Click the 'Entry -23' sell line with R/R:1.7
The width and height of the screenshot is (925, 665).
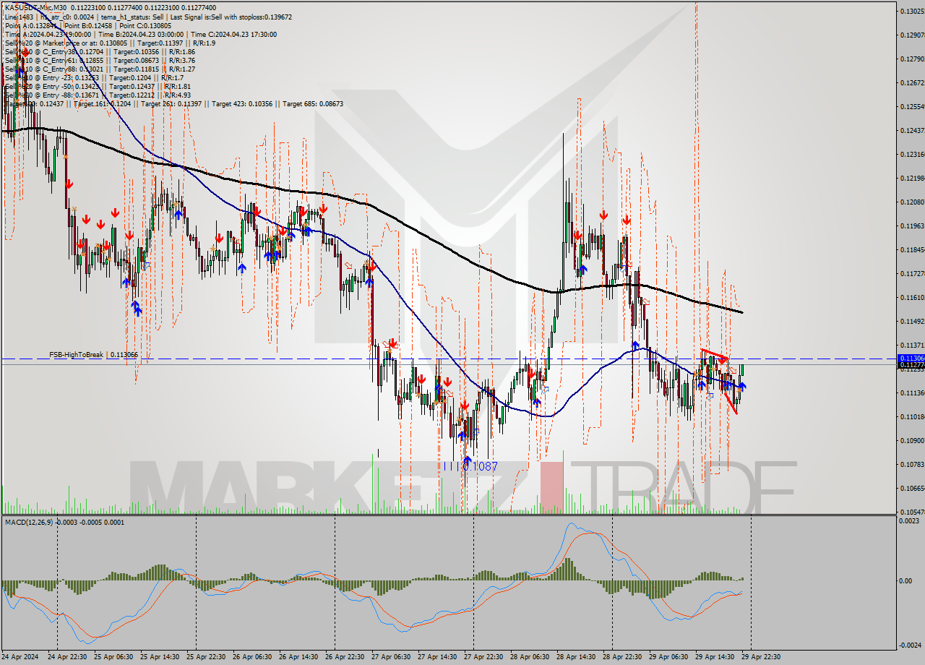point(94,77)
